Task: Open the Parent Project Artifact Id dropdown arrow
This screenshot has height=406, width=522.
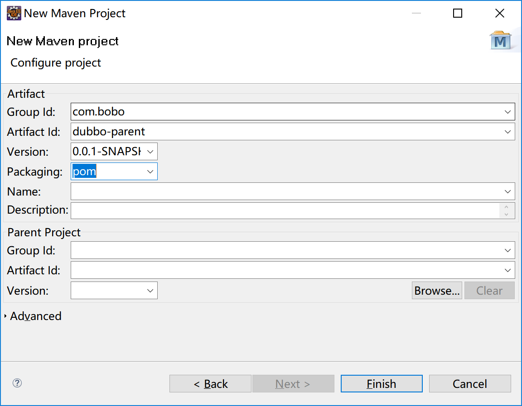Action: point(507,270)
